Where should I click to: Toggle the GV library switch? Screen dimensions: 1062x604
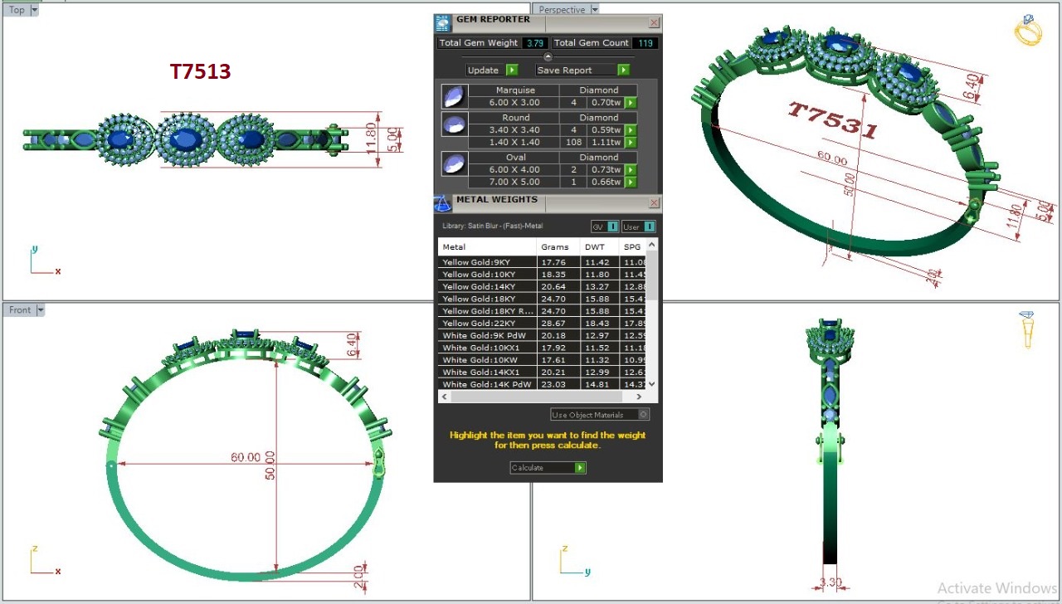[x=612, y=226]
